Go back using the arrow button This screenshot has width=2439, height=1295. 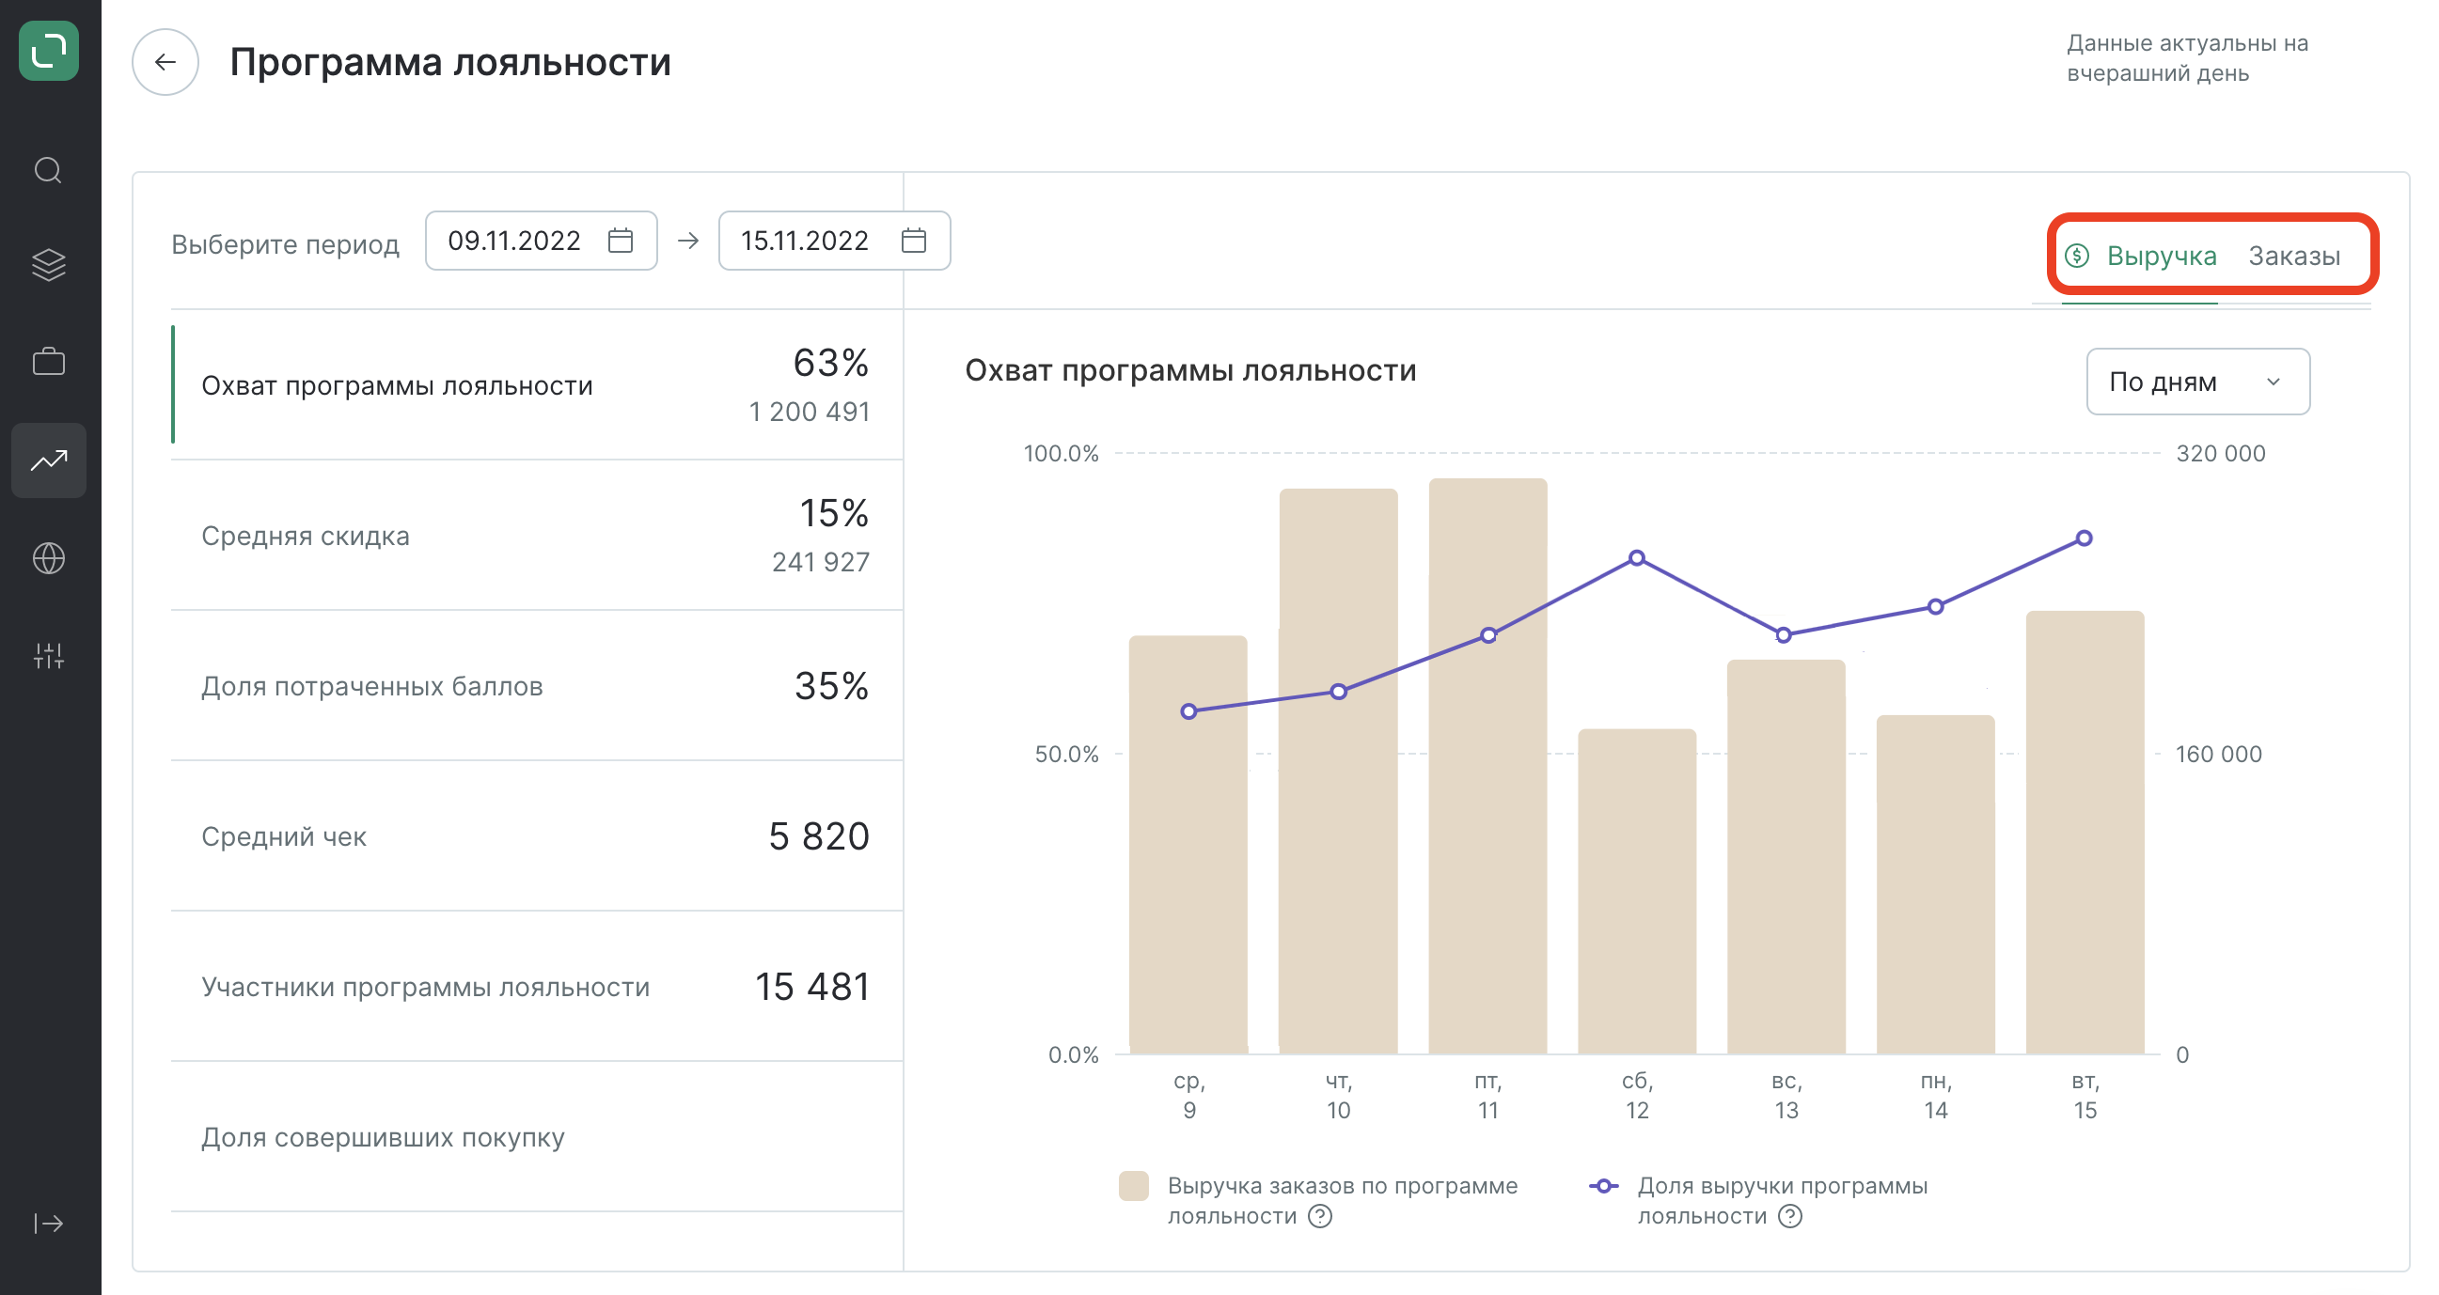165,62
